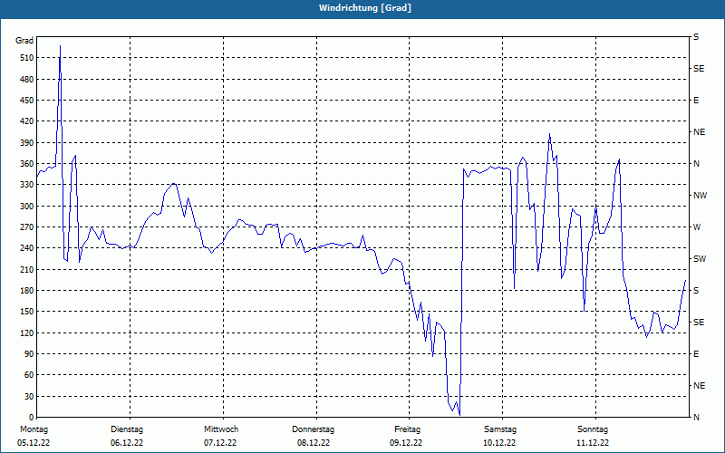Select the 180 value on the left axis
The width and height of the screenshot is (725, 453).
27,291
